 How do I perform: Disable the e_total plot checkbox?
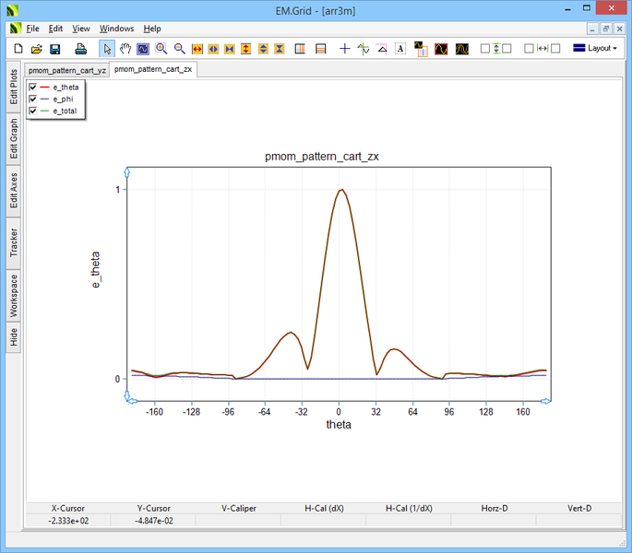tap(33, 111)
